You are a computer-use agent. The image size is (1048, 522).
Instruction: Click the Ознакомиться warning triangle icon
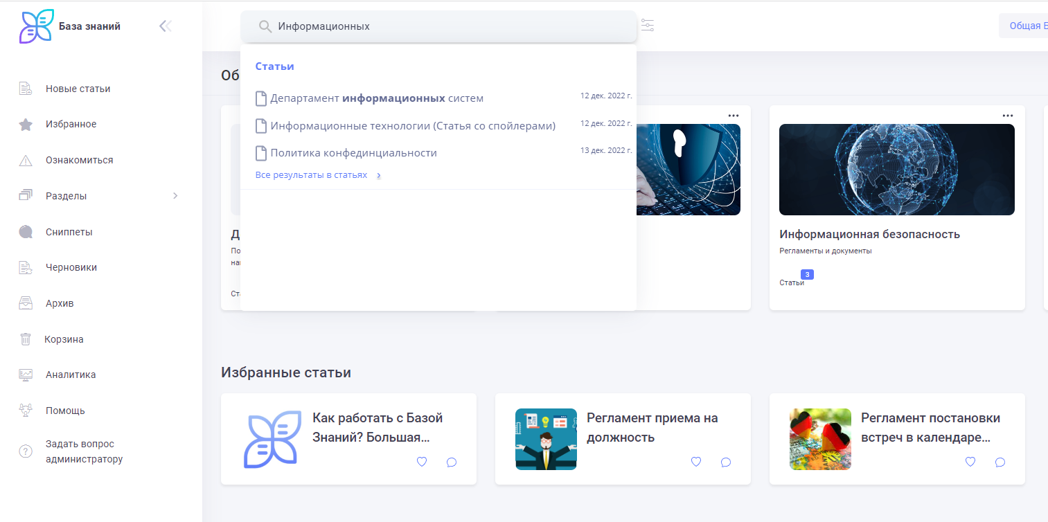[x=26, y=161]
